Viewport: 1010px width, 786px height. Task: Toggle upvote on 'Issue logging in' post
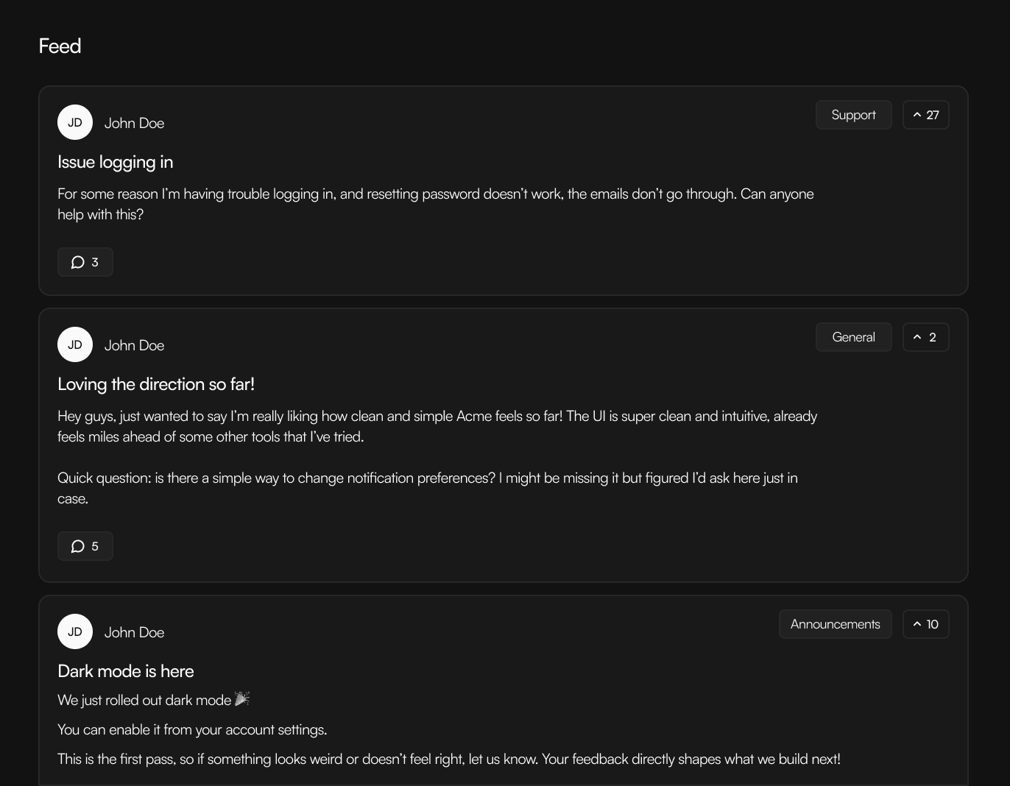[x=925, y=114]
